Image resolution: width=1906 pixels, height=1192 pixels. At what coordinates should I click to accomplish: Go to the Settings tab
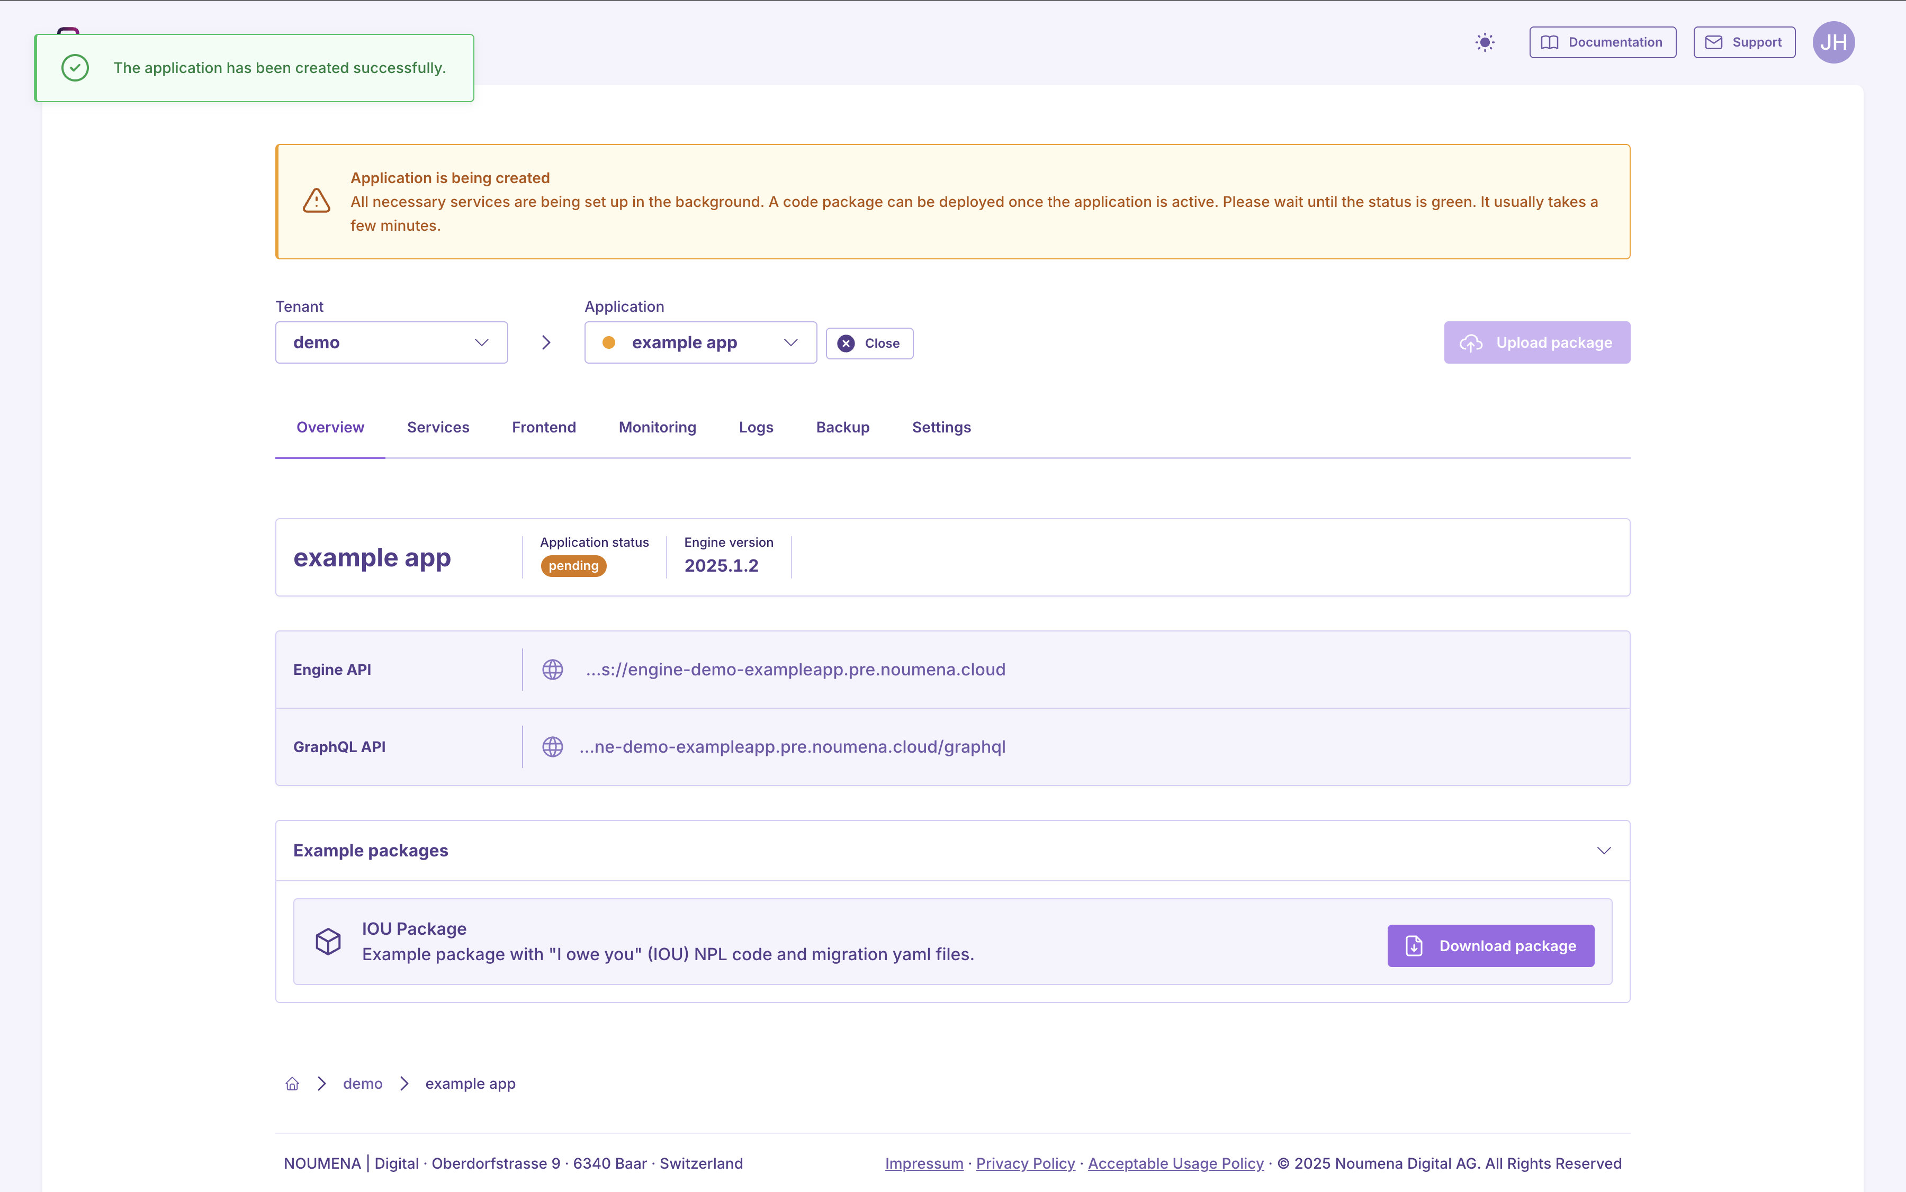941,427
